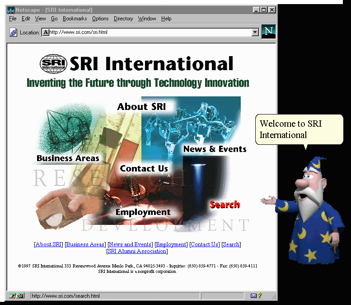Open the Directory menu
The image size is (351, 305).
click(123, 19)
